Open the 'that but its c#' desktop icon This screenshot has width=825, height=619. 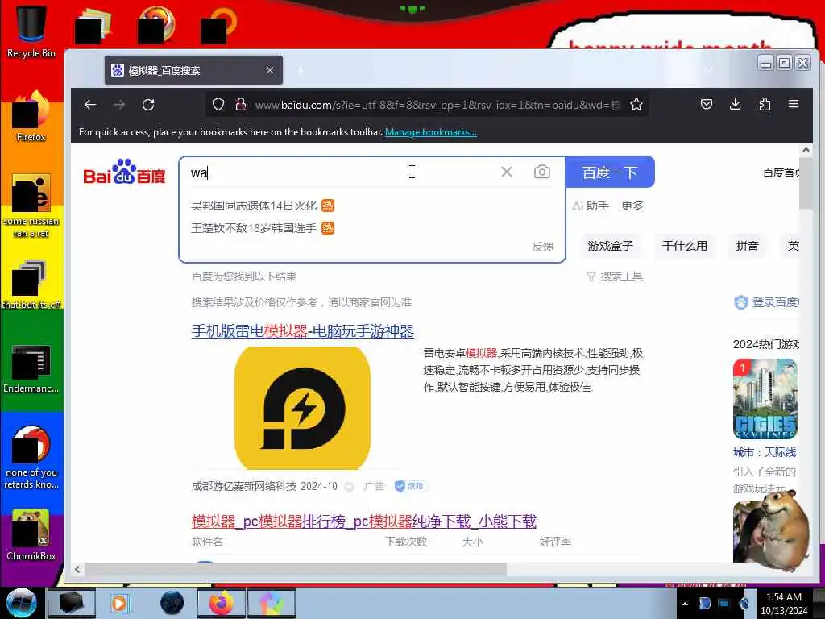tap(31, 285)
